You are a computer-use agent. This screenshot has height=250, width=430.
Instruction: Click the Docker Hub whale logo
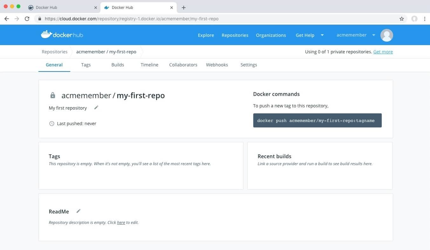(x=62, y=35)
